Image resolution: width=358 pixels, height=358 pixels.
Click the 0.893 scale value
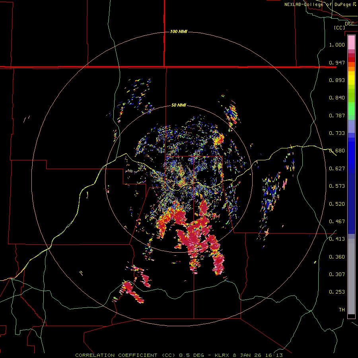[x=337, y=80]
